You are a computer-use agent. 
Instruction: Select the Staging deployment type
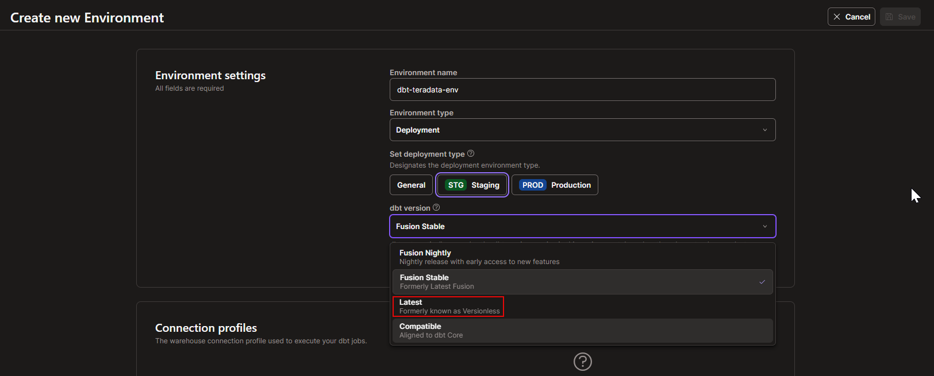472,185
